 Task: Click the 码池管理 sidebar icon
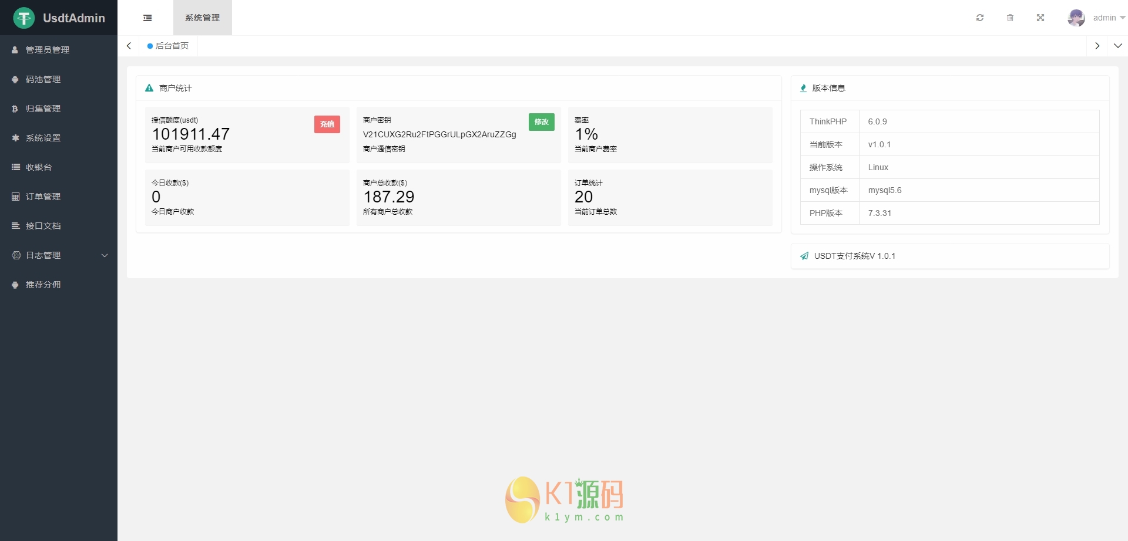point(15,80)
